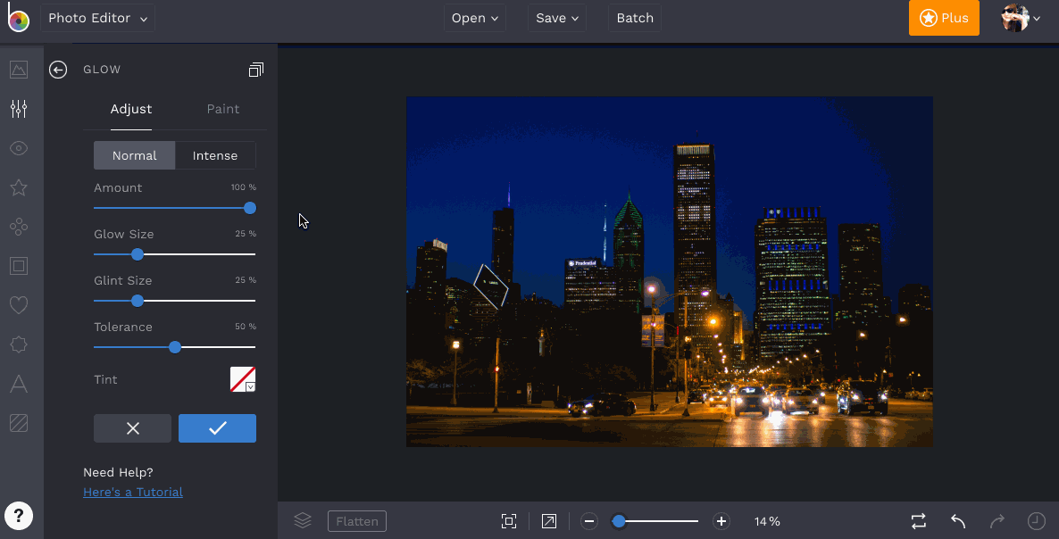
Task: Click the Amount 100 % value
Action: (243, 187)
